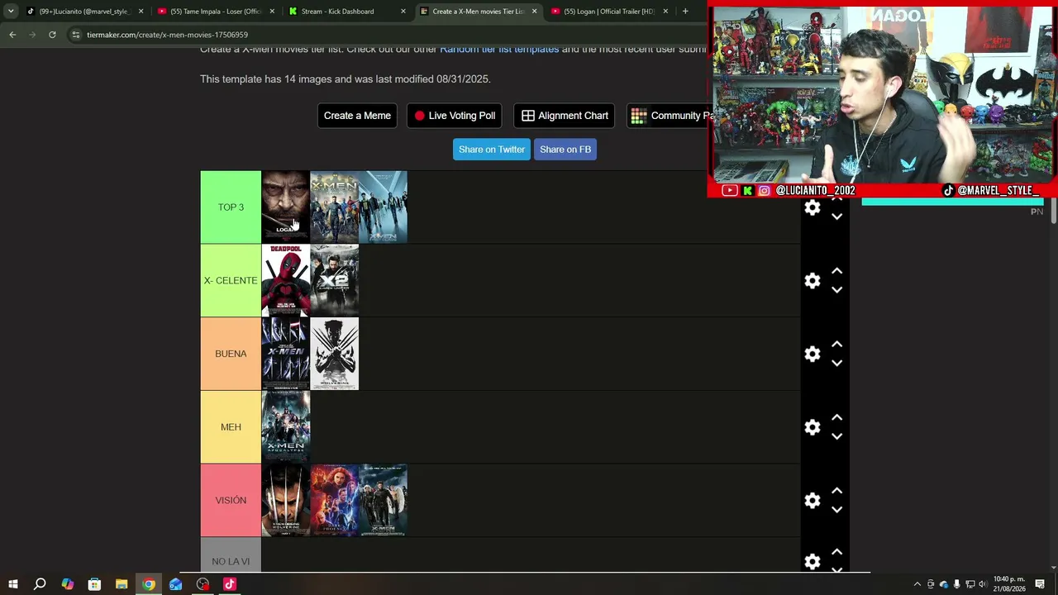Select the BUENA tier label
Image resolution: width=1058 pixels, height=595 pixels.
[x=231, y=354]
